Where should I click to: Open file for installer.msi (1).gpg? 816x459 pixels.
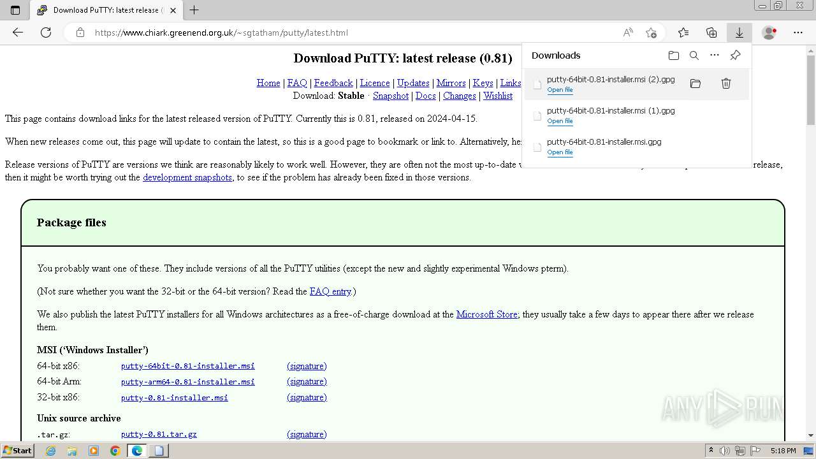pyautogui.click(x=560, y=121)
